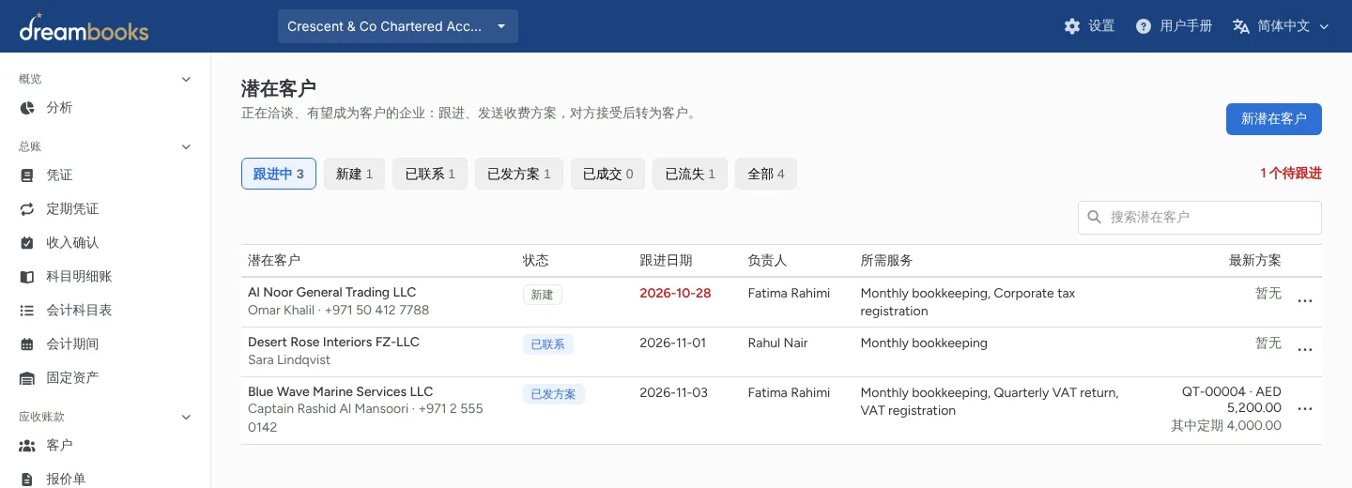The height and width of the screenshot is (488, 1352).
Task: Click the 设置 label in the header
Action: (x=1101, y=26)
